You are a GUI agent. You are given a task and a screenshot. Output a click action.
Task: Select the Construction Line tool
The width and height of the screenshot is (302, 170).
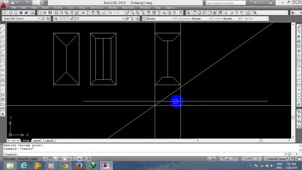(3, 32)
